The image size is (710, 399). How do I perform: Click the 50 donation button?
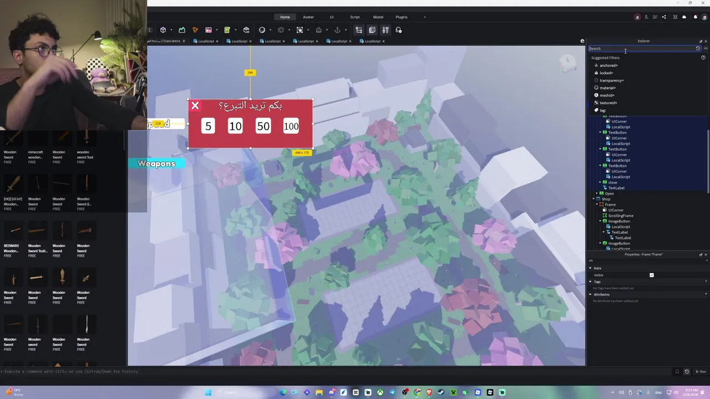[x=263, y=126]
